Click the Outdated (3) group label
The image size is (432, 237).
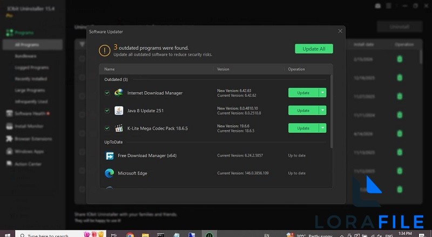tap(116, 79)
